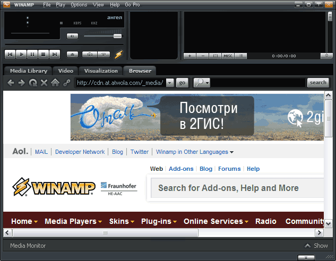Click the page scroll down arrow

(328, 224)
